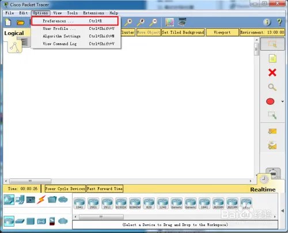Open the Tools menu
Image resolution: width=288 pixels, height=233 pixels.
pyautogui.click(x=73, y=13)
